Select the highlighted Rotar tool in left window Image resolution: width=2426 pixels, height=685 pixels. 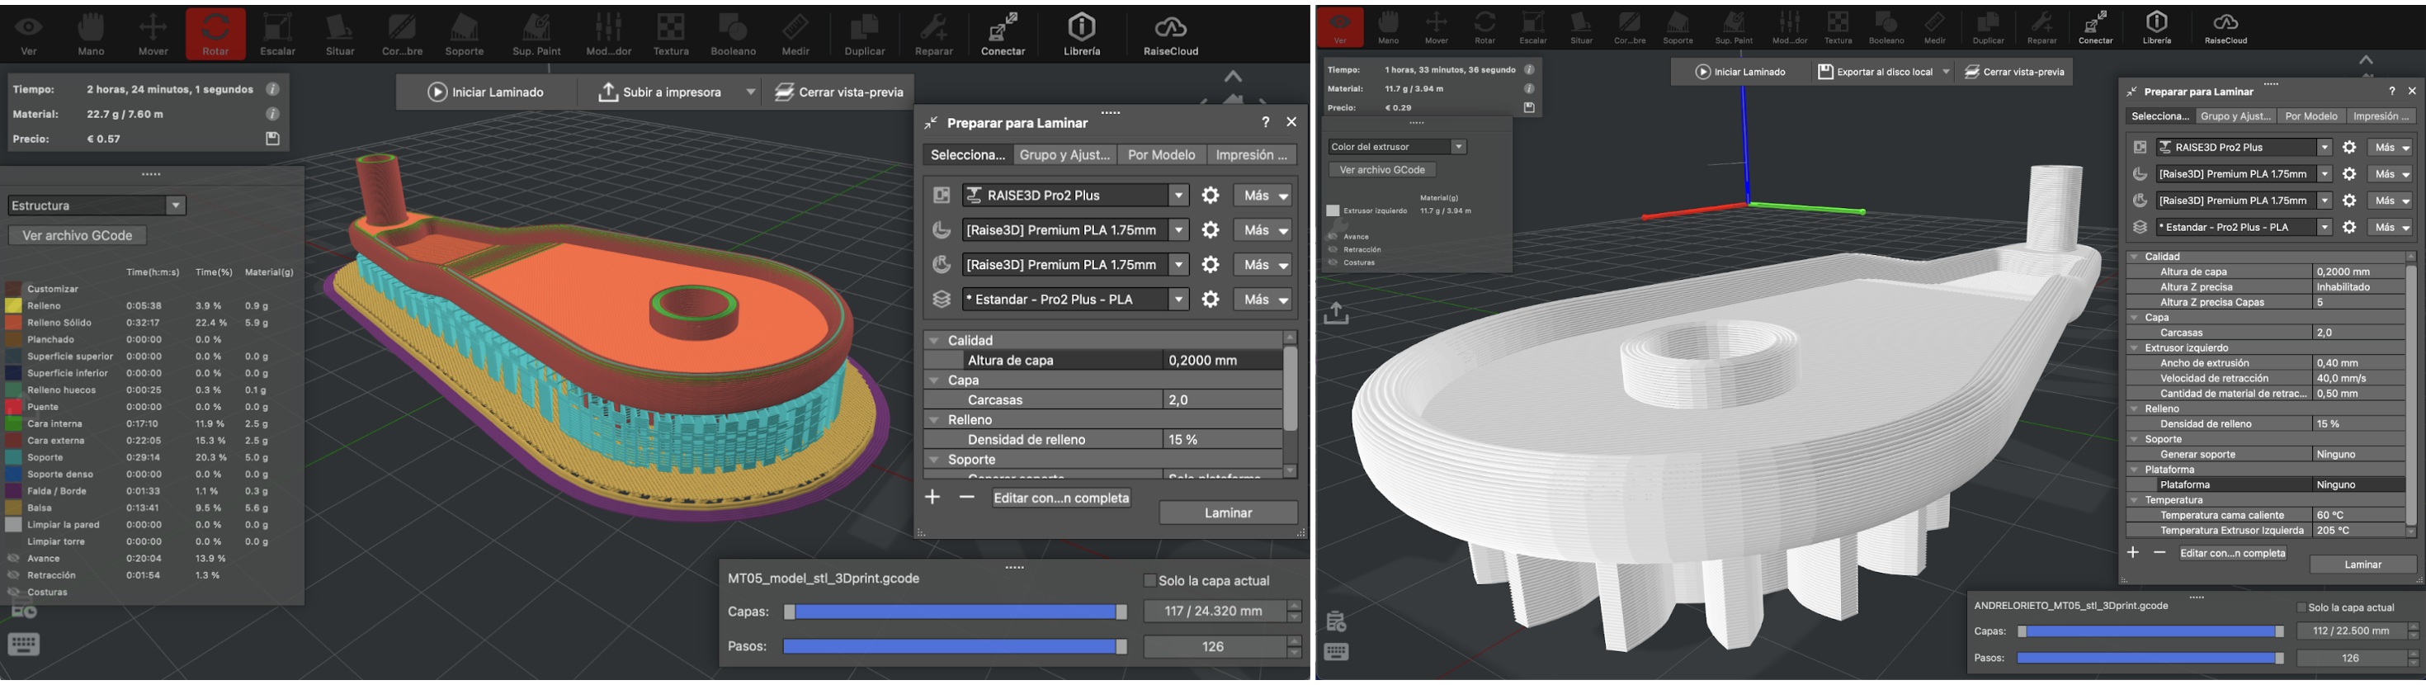(215, 33)
